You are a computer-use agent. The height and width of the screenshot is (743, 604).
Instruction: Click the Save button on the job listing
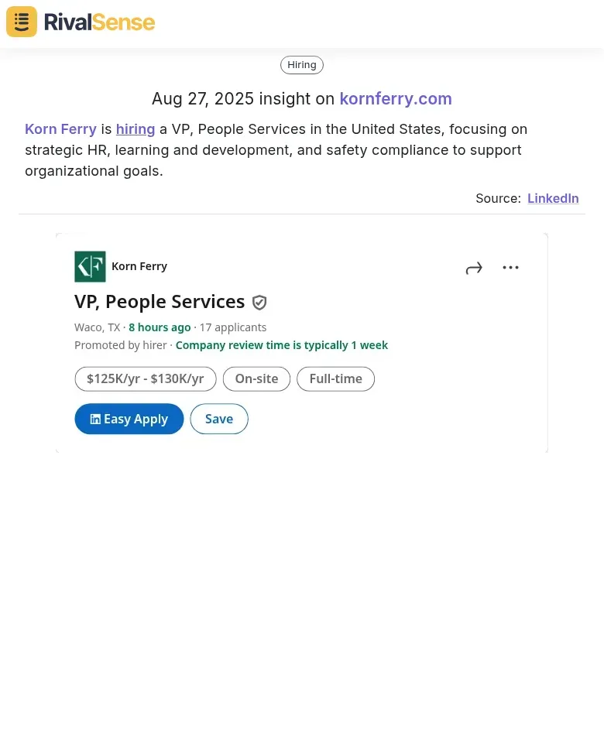click(219, 418)
